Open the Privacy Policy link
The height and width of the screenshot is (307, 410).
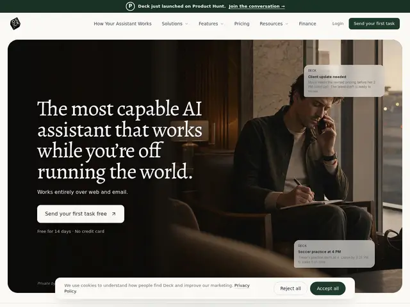[157, 288]
